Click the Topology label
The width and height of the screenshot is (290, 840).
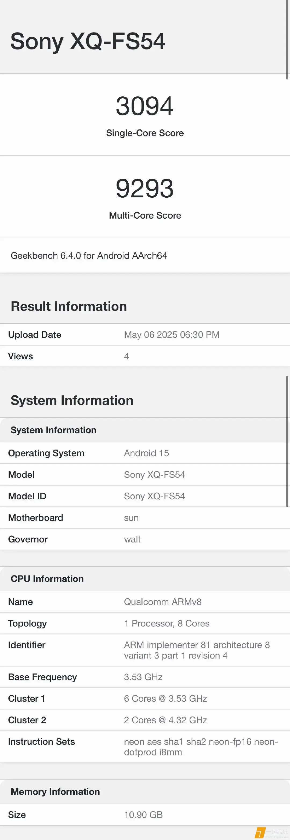[27, 624]
